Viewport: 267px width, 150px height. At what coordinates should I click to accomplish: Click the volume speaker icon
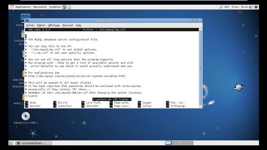click(251, 7)
